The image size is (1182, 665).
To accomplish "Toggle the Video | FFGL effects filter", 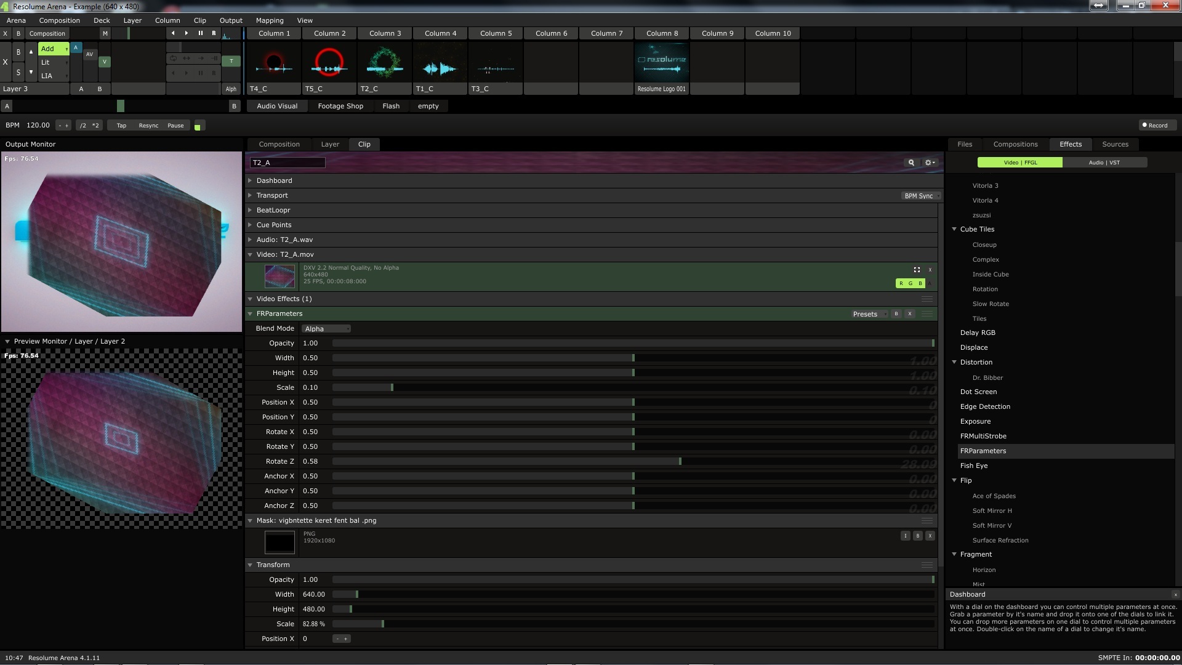I will coord(1020,163).
